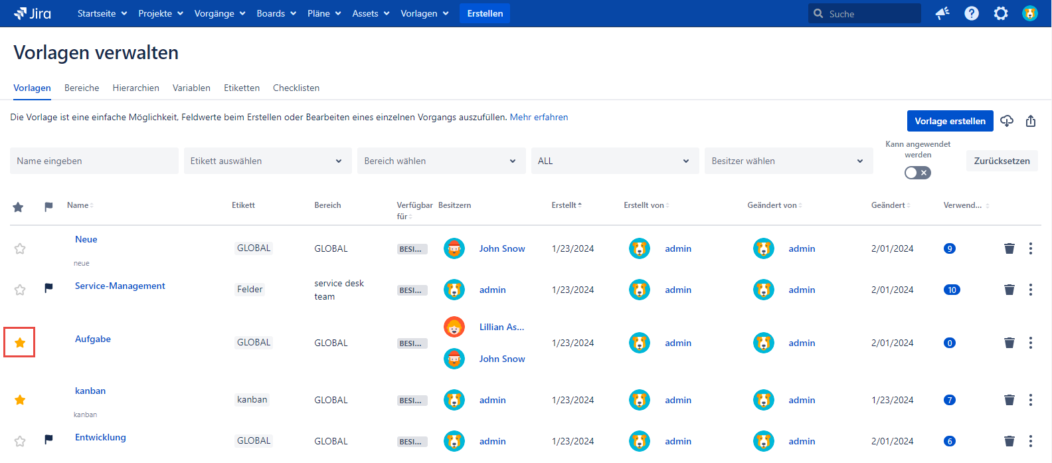This screenshot has height=463, width=1052.
Task: Unfavorite the Aufgabe template star
Action: (20, 343)
